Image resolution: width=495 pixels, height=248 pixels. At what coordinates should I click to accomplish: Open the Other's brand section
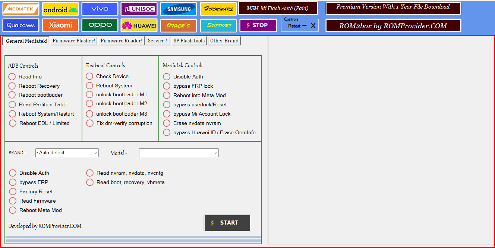pos(179,25)
